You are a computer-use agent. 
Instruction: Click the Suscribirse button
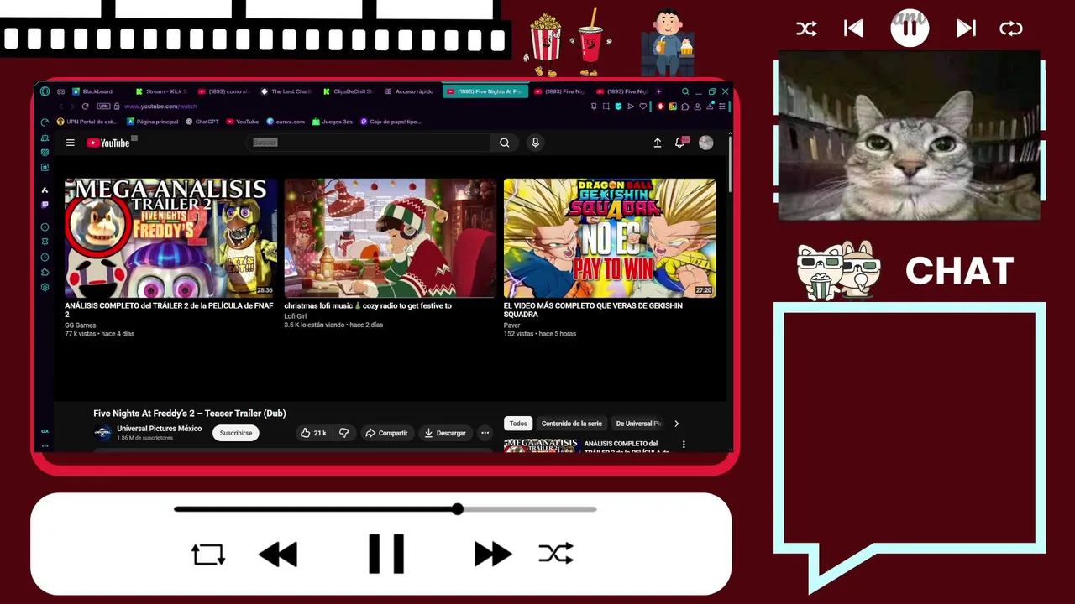(x=236, y=433)
